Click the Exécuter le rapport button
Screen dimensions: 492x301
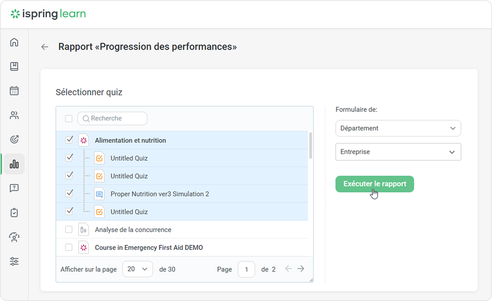(375, 184)
